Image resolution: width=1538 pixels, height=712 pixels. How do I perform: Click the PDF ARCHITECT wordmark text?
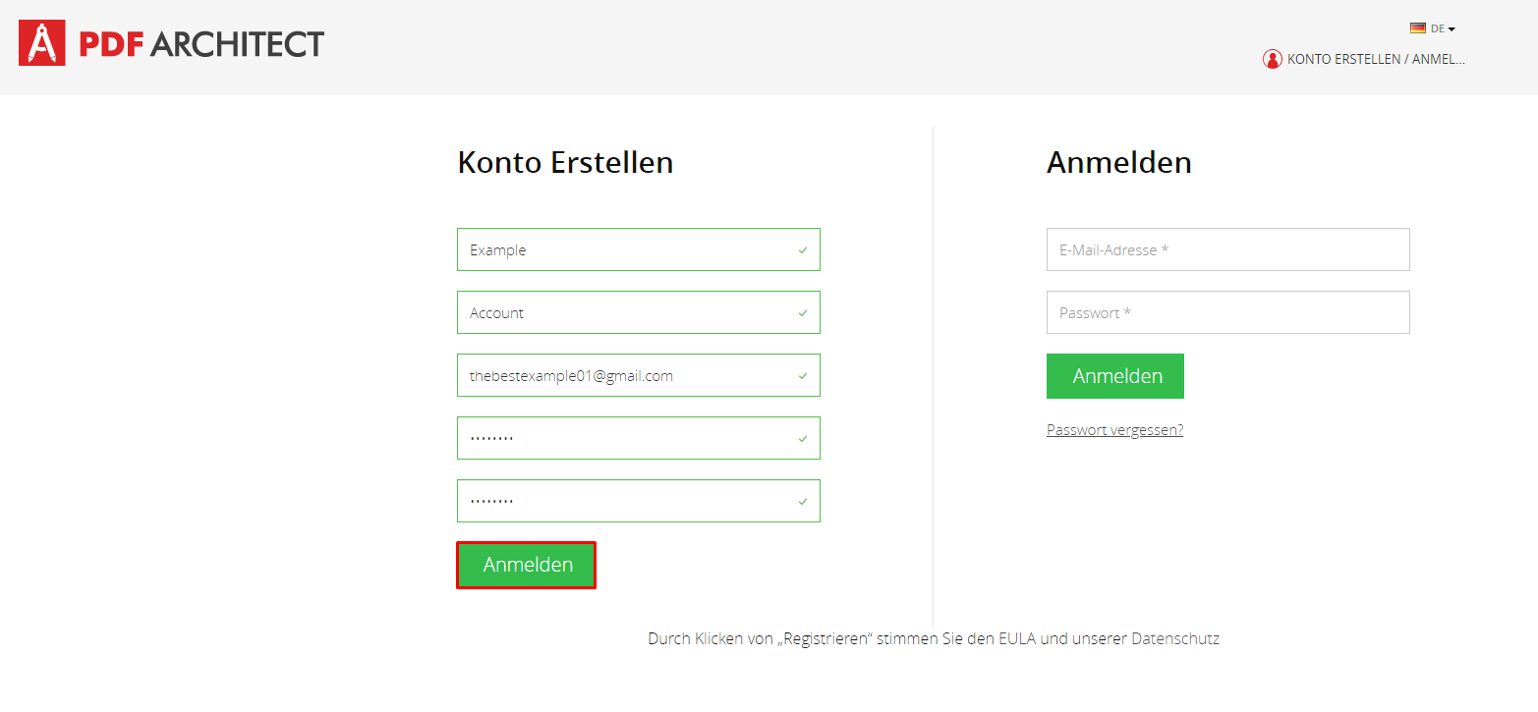tap(201, 44)
